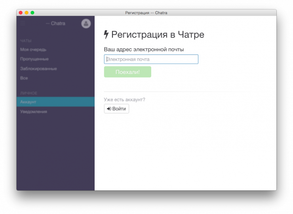Screen dimensions: 293x214
Task: Show Все chats
Action: [x=24, y=78]
